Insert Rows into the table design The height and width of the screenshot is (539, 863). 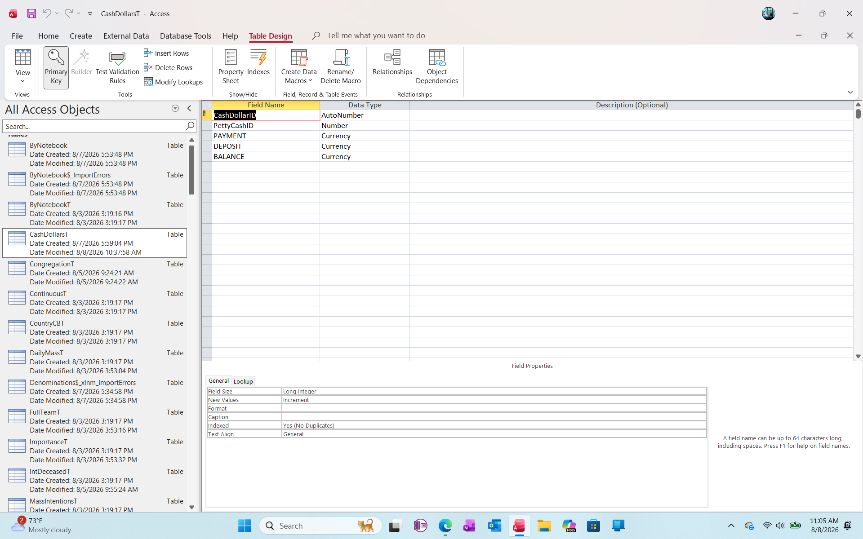167,53
